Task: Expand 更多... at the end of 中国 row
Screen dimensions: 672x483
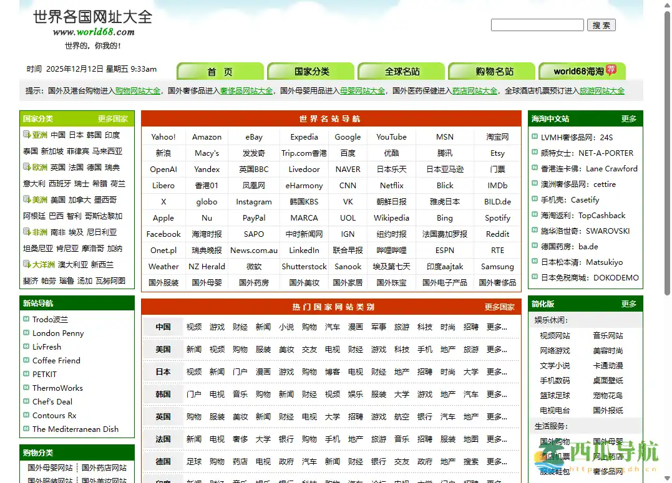Action: click(x=494, y=327)
